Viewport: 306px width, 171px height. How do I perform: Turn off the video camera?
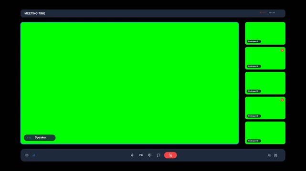click(141, 155)
